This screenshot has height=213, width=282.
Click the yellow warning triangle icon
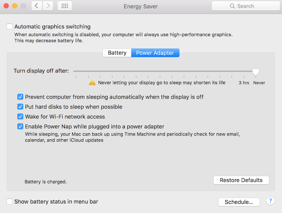[x=92, y=82]
